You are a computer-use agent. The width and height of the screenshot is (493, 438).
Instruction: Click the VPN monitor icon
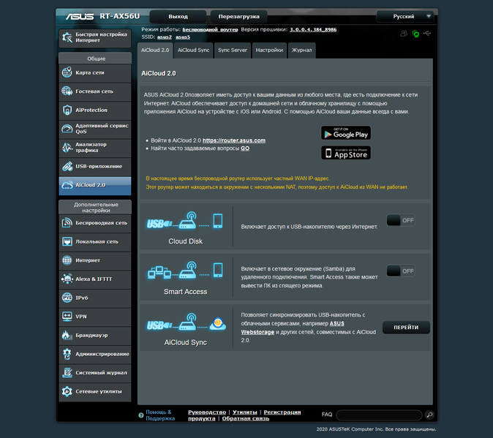coord(67,316)
